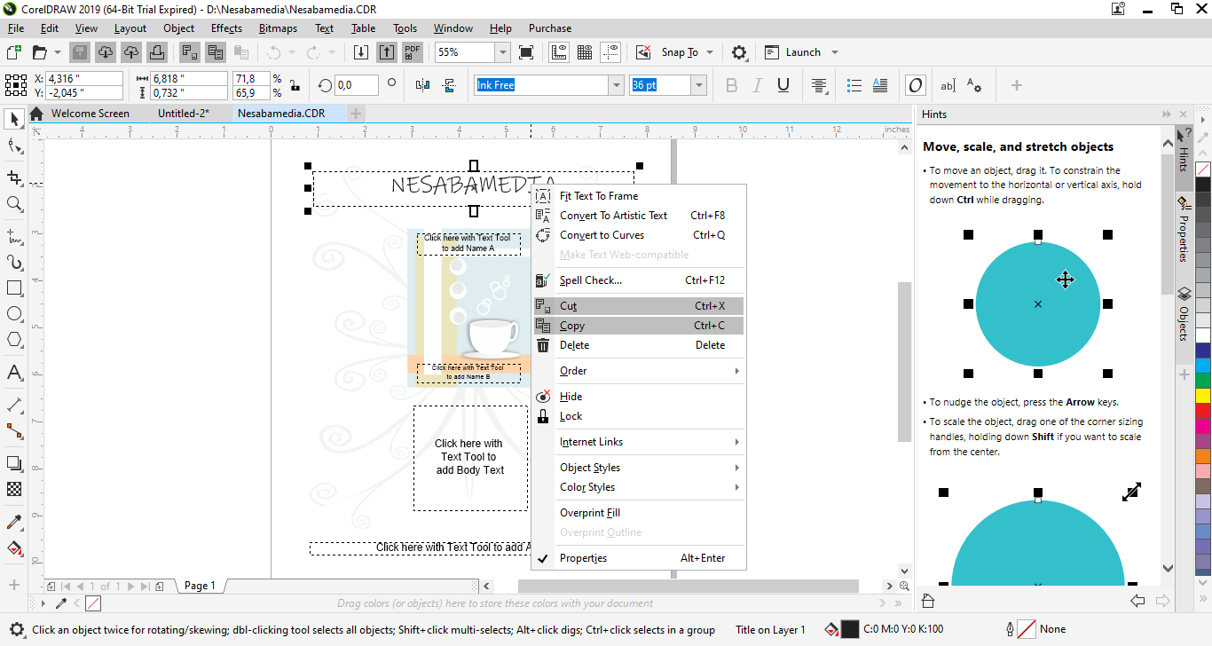
Task: Click the rotation angle input field
Action: (x=356, y=85)
